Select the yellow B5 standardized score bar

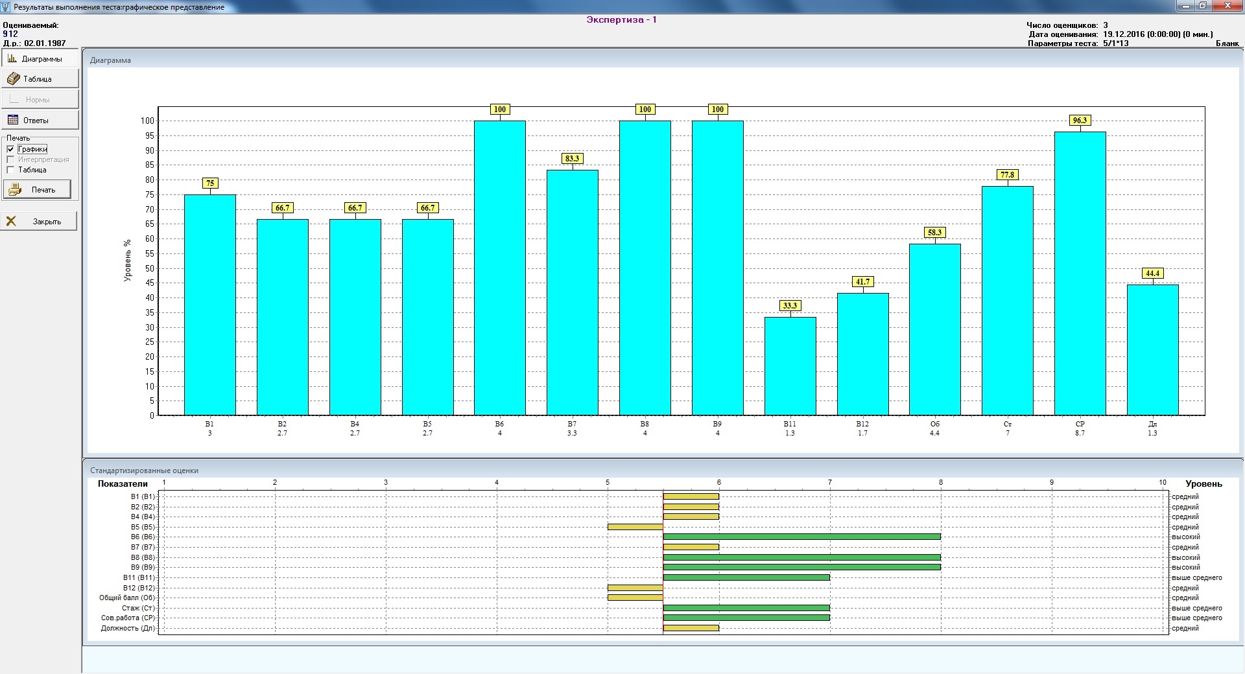(635, 527)
